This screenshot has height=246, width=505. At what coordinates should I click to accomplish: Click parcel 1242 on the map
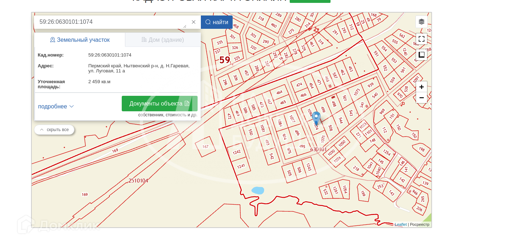click(x=237, y=152)
